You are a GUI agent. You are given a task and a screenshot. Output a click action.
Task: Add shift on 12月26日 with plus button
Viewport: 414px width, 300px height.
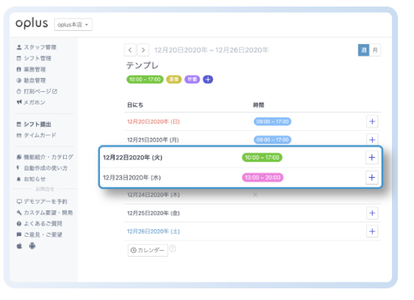click(x=372, y=232)
